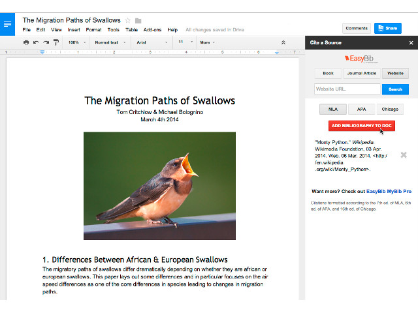Click the Print icon in toolbar
The image size is (418, 313).
[x=26, y=42]
